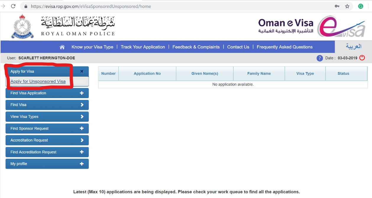Click the Oman eVisa logo

pos(312,27)
